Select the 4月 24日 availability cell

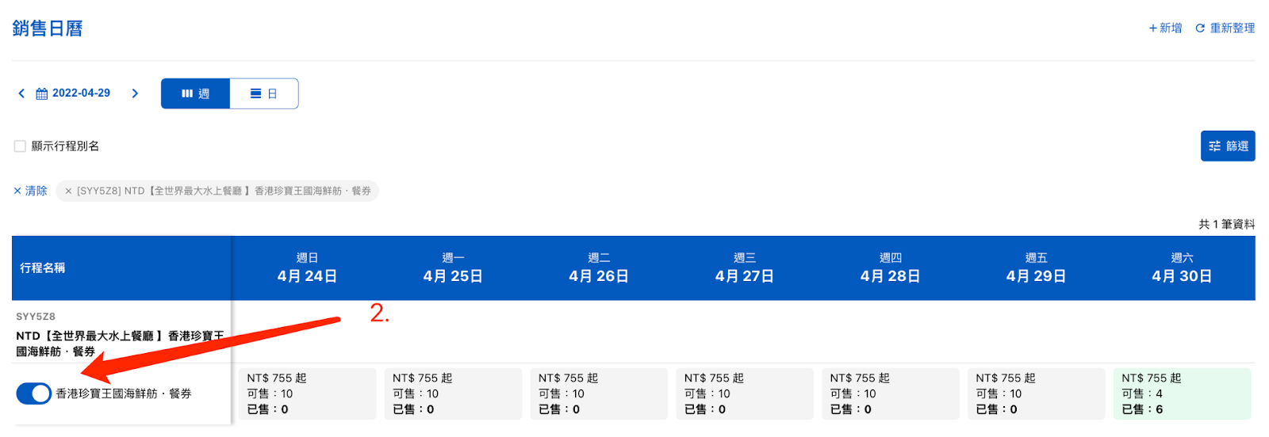pyautogui.click(x=307, y=393)
